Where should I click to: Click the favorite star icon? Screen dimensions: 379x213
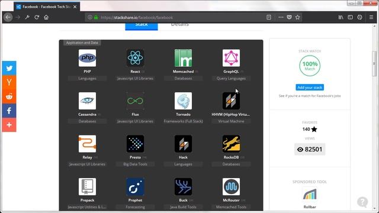[314, 129]
